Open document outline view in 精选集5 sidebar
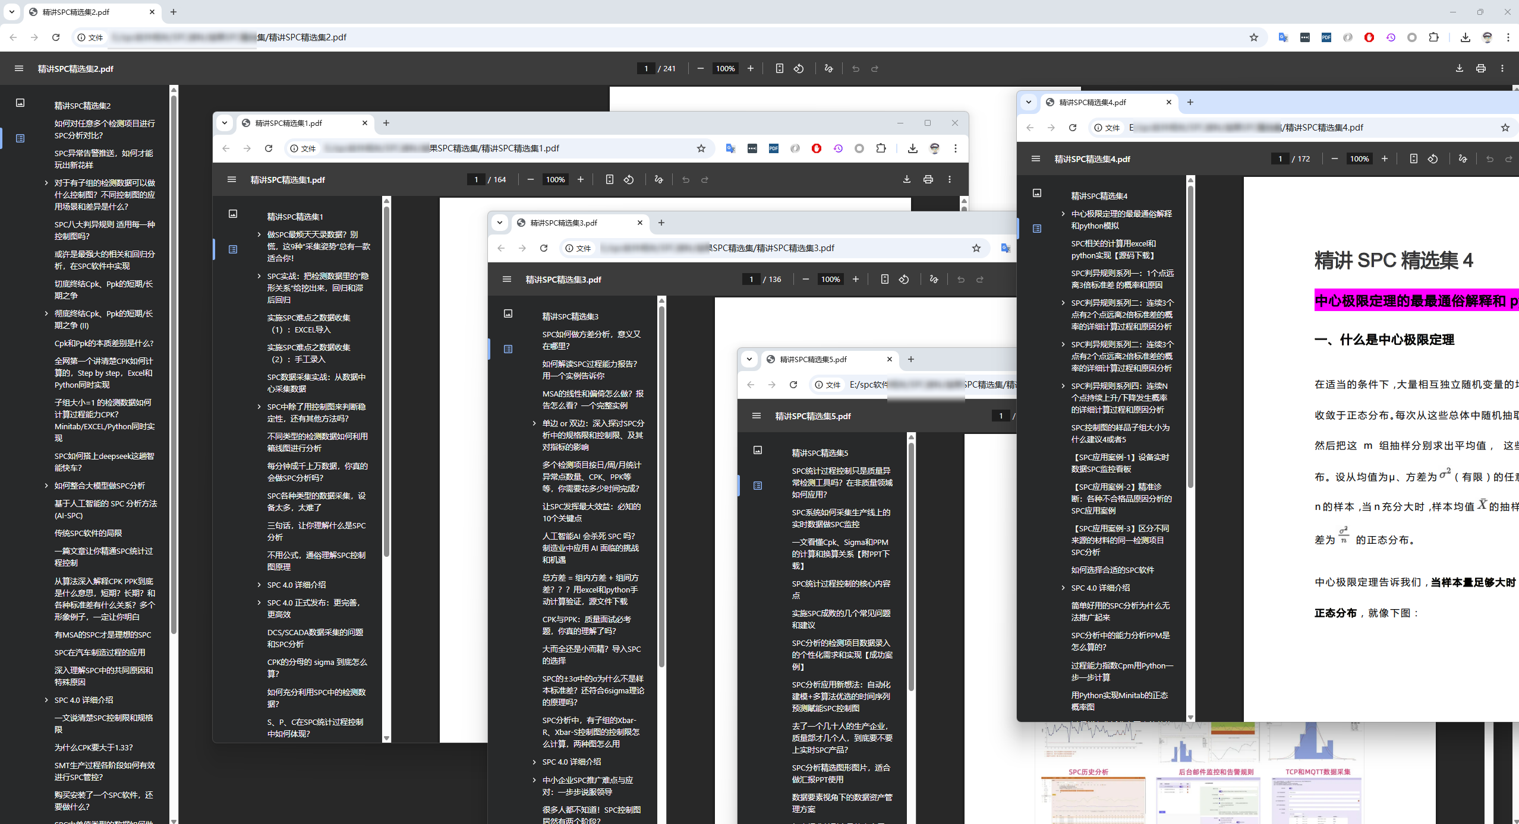 pyautogui.click(x=758, y=486)
